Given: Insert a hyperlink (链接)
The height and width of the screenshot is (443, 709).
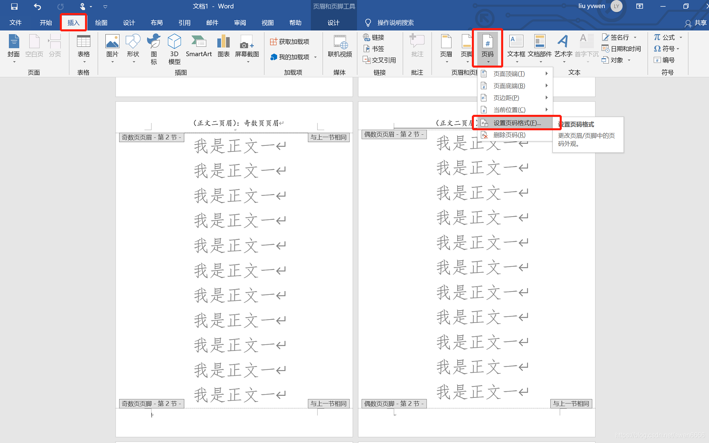Looking at the screenshot, I should click(374, 37).
